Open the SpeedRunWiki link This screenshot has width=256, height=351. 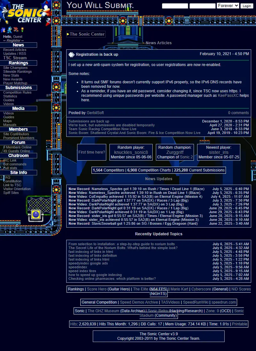196,302
